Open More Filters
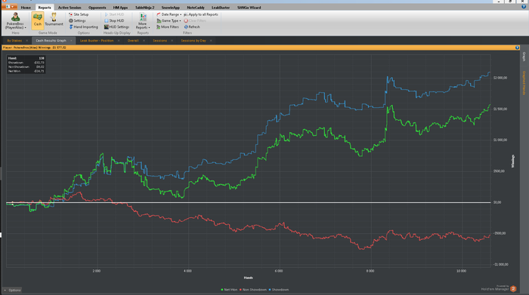This screenshot has height=295, width=529. click(167, 27)
